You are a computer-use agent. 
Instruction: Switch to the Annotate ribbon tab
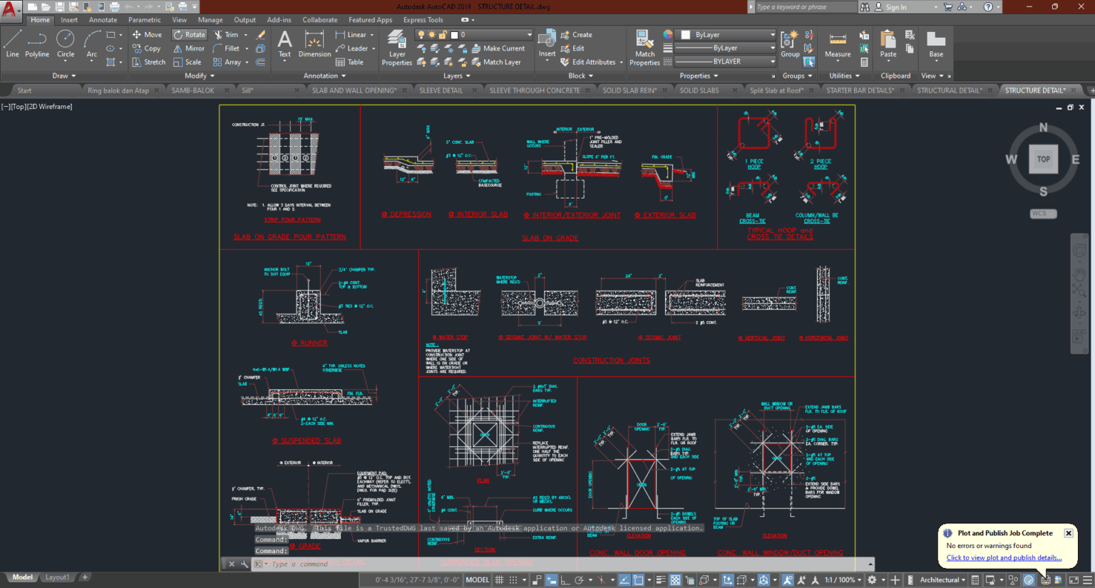(102, 19)
